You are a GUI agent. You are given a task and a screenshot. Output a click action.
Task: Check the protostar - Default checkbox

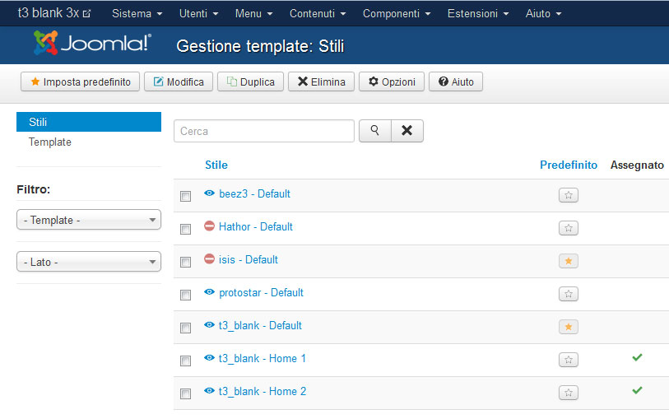click(186, 295)
